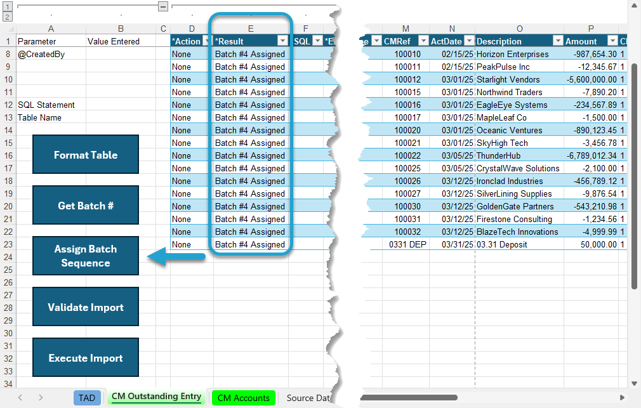
Task: Select column B header
Action: pyautogui.click(x=121, y=29)
